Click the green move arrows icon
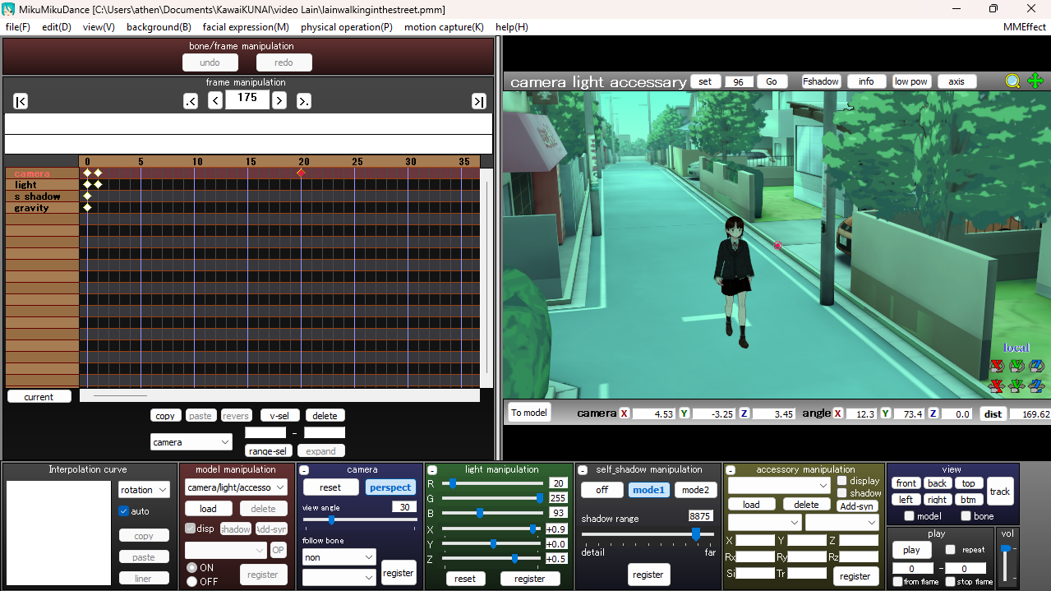 click(1035, 81)
